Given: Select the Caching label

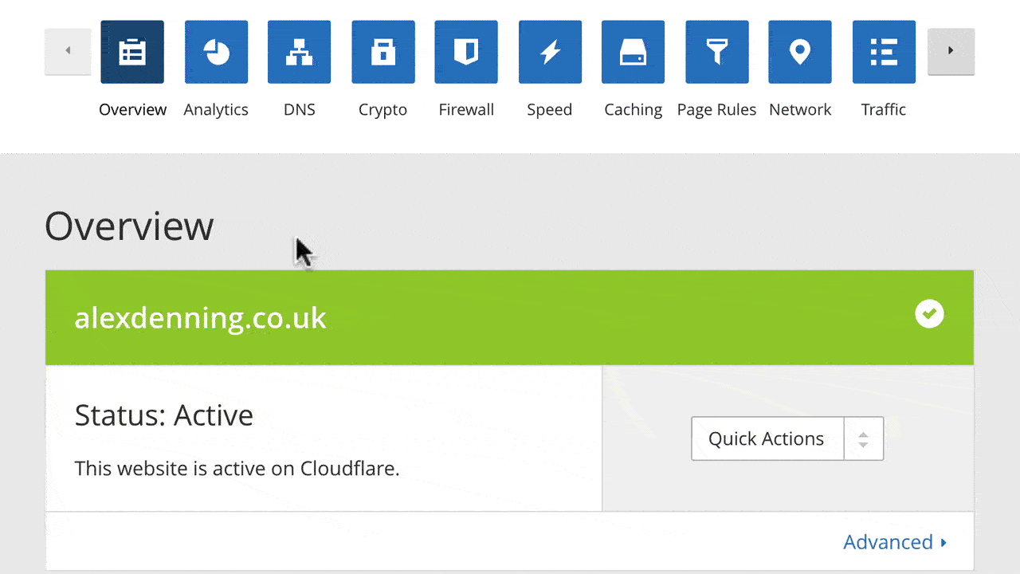Looking at the screenshot, I should coord(633,110).
